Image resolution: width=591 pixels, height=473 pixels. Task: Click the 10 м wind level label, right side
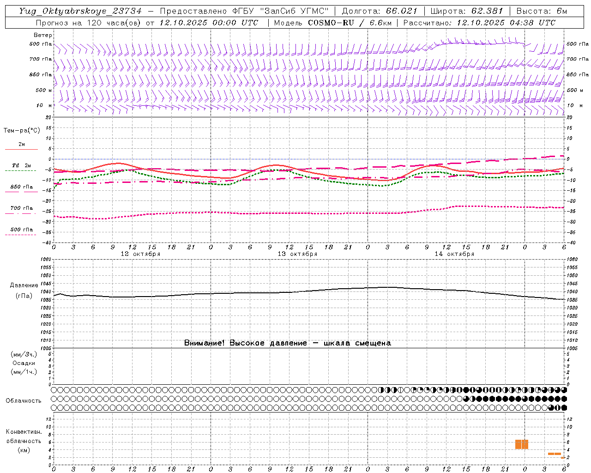pyautogui.click(x=574, y=105)
